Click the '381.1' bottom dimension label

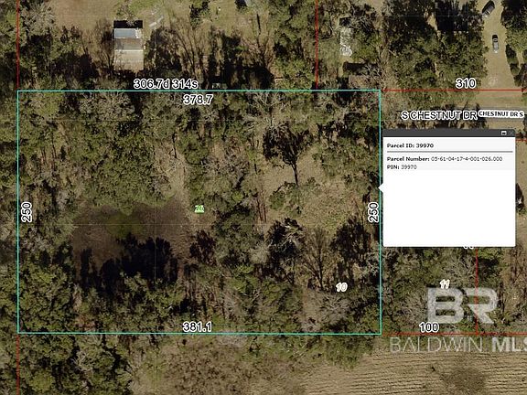pyautogui.click(x=198, y=326)
